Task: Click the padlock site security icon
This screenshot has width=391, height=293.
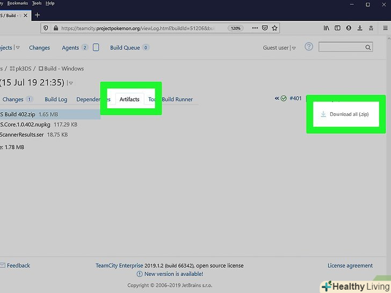Action: coord(56,28)
